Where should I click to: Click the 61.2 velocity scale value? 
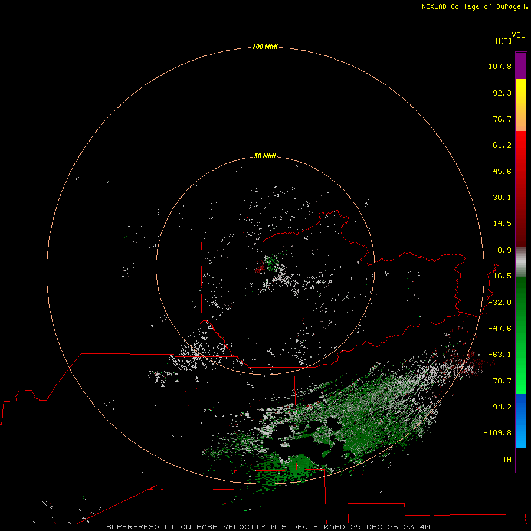click(502, 145)
